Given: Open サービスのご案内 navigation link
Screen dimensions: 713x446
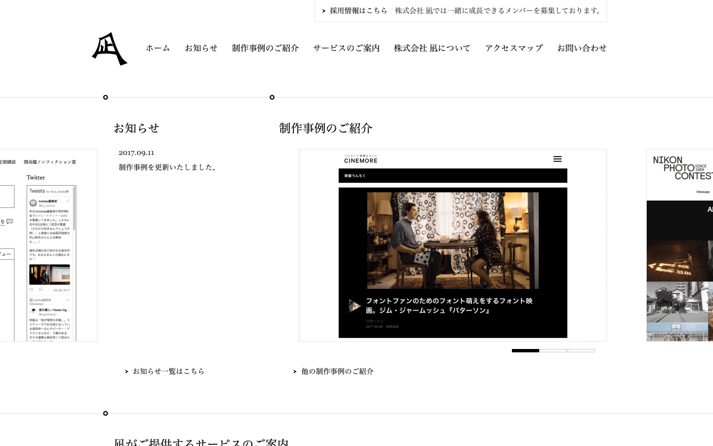Looking at the screenshot, I should click(x=346, y=49).
